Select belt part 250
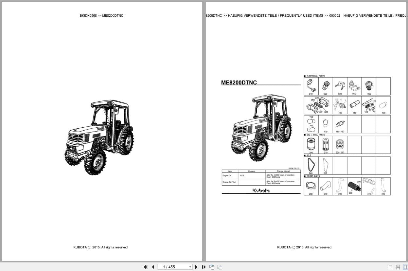This screenshot has width=408, height=271. click(326, 166)
